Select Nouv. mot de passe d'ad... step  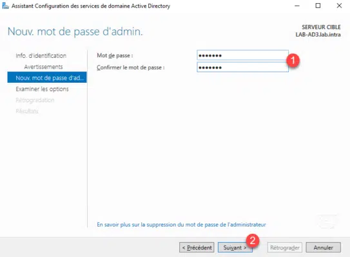[47, 78]
